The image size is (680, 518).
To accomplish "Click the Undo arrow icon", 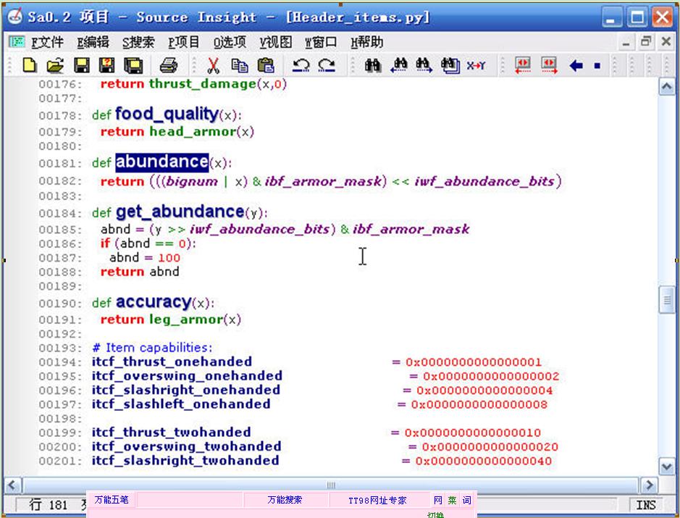I will coord(301,66).
